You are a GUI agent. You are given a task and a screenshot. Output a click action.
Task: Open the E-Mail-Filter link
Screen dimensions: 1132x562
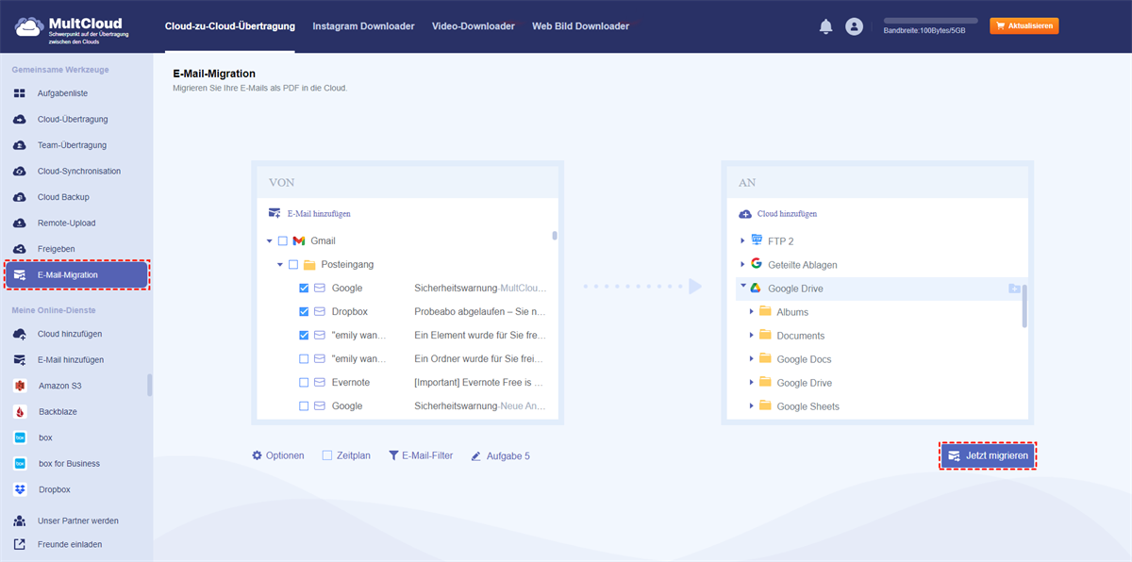coord(421,455)
